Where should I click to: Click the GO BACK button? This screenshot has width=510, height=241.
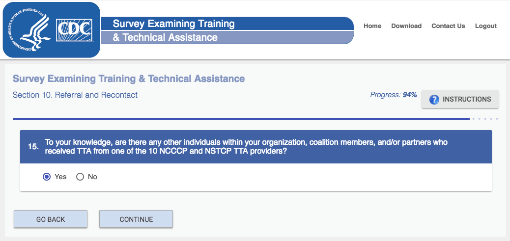coord(51,219)
